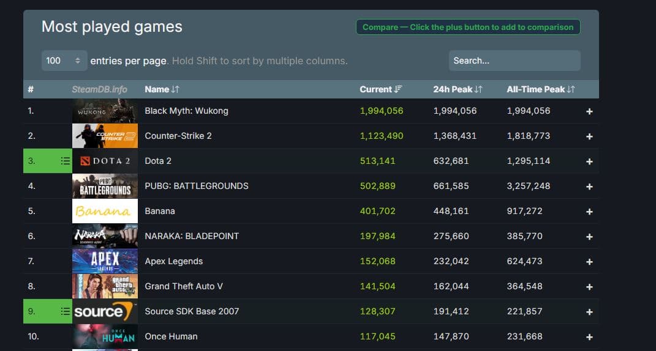Image resolution: width=656 pixels, height=351 pixels.
Task: Add Counter-Strike 2 to comparison with plus
Action: 589,136
